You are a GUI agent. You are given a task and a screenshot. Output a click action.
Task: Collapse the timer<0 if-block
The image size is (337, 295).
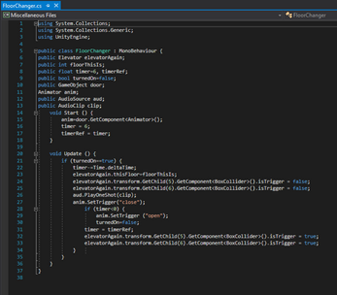(36, 209)
